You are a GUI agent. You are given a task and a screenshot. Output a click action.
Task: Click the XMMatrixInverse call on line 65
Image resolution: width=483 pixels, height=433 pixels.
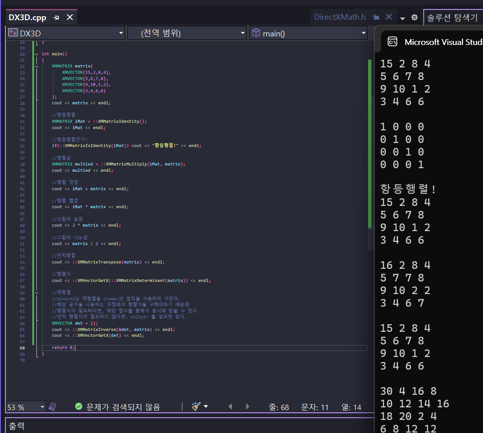coord(112,330)
